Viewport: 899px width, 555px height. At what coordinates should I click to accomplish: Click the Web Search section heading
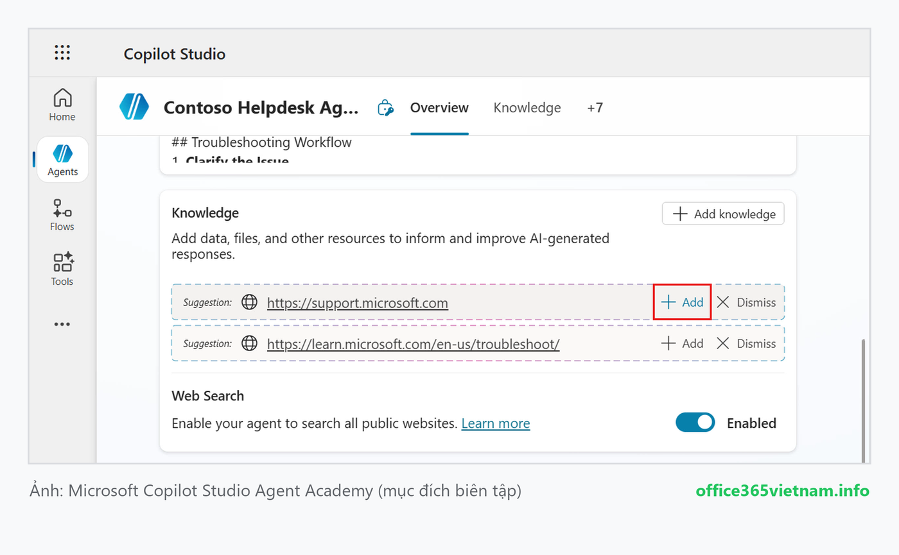click(208, 396)
